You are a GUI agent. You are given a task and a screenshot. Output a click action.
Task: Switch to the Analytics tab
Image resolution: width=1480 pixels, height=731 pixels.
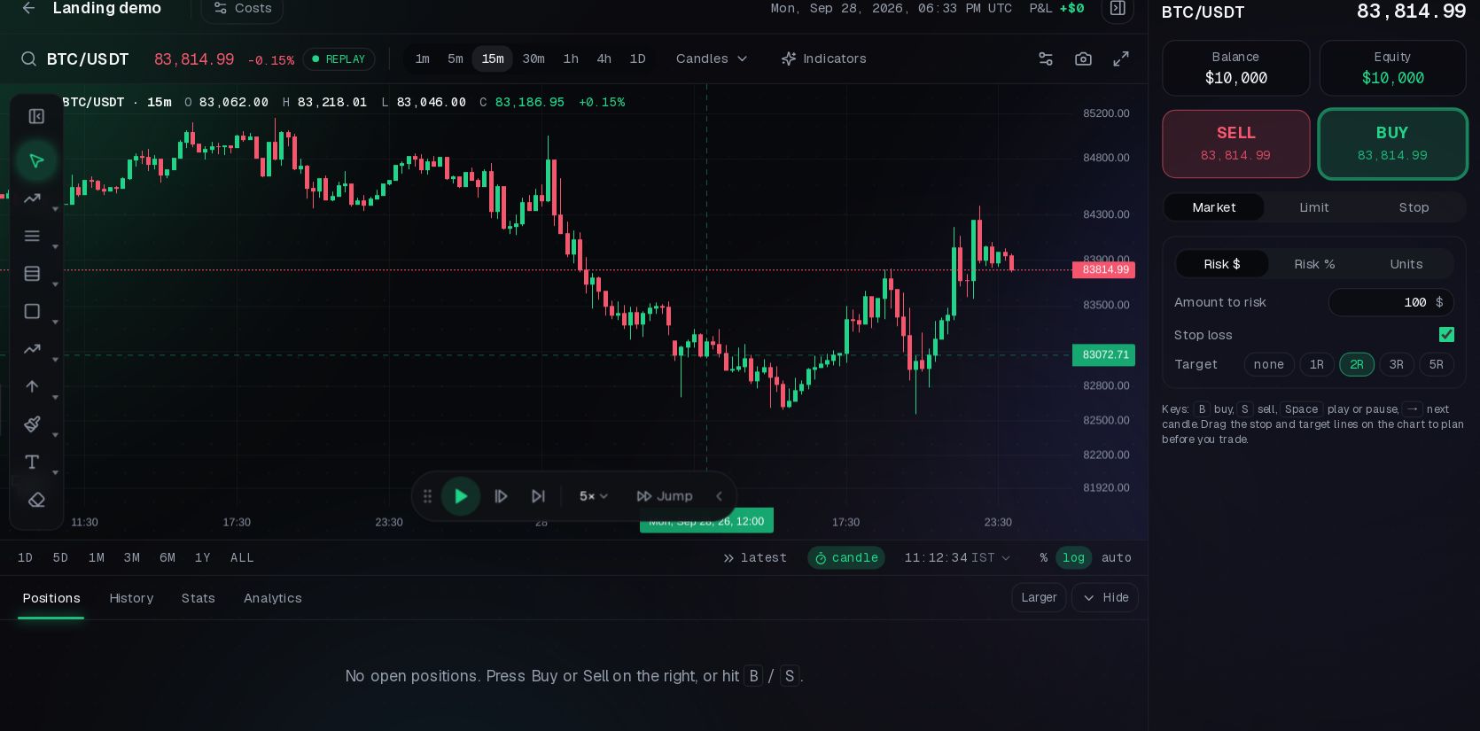273,598
